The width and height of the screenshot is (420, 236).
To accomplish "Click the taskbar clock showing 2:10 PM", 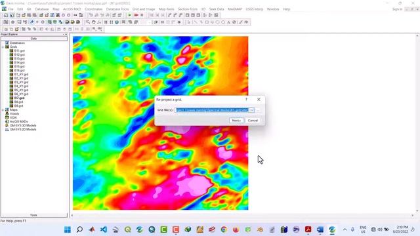I will [401, 229].
